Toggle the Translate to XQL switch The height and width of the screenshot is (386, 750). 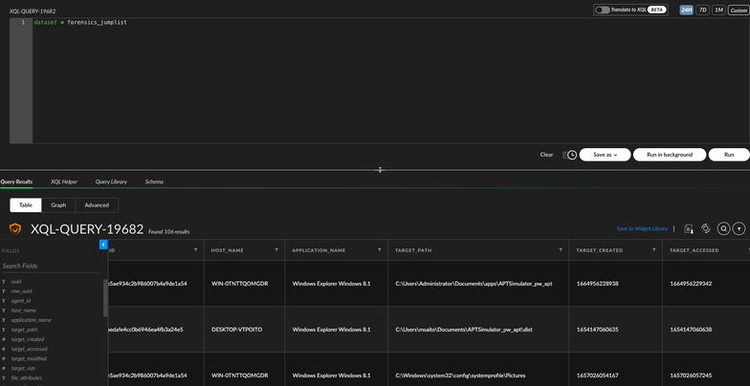click(603, 10)
